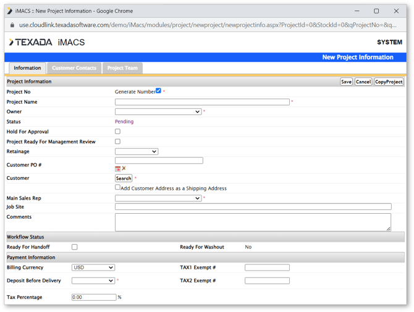Expand the Retainage dropdown

point(137,151)
